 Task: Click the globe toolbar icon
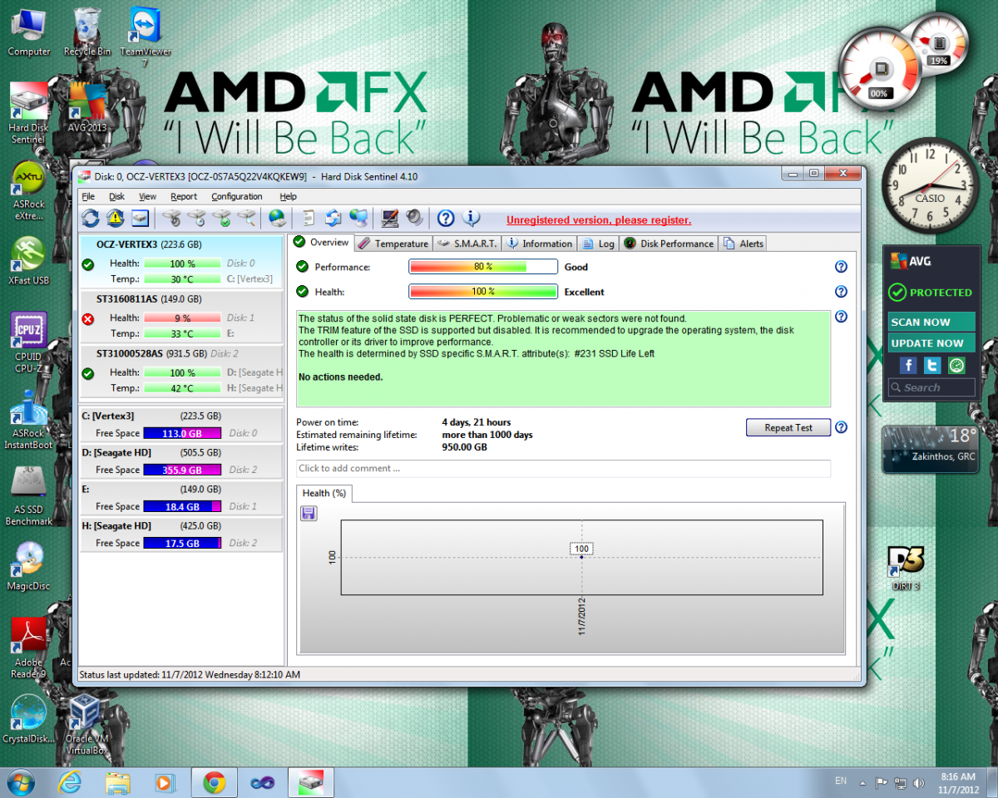pos(278,219)
